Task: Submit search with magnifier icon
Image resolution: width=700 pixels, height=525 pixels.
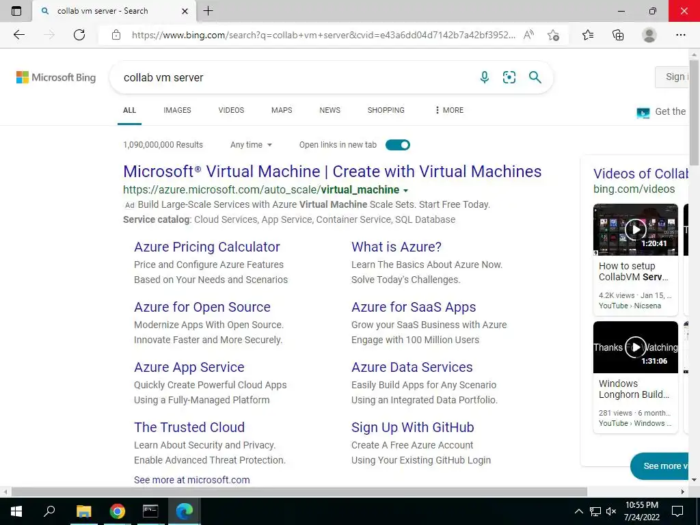Action: pyautogui.click(x=535, y=77)
